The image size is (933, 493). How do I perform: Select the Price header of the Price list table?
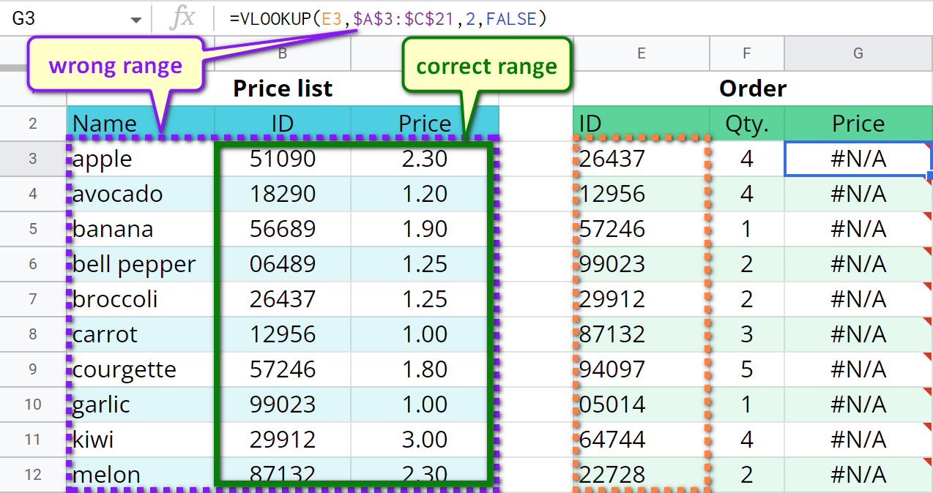pos(424,124)
